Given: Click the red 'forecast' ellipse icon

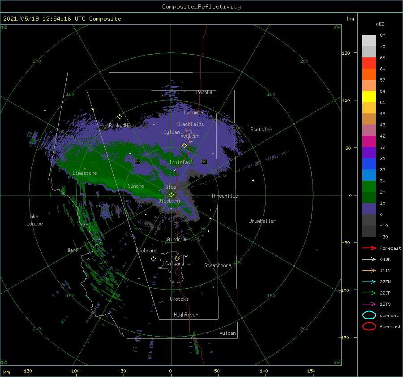Looking at the screenshot, I should (x=369, y=326).
